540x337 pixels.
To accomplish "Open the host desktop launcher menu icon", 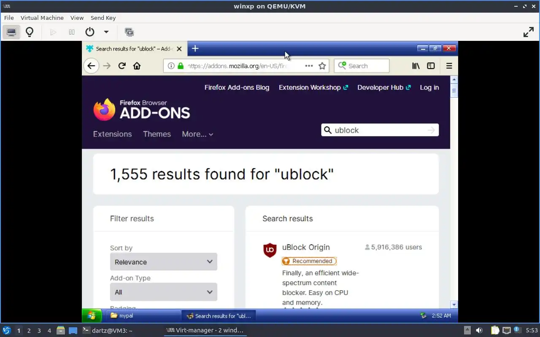I will [x=7, y=330].
